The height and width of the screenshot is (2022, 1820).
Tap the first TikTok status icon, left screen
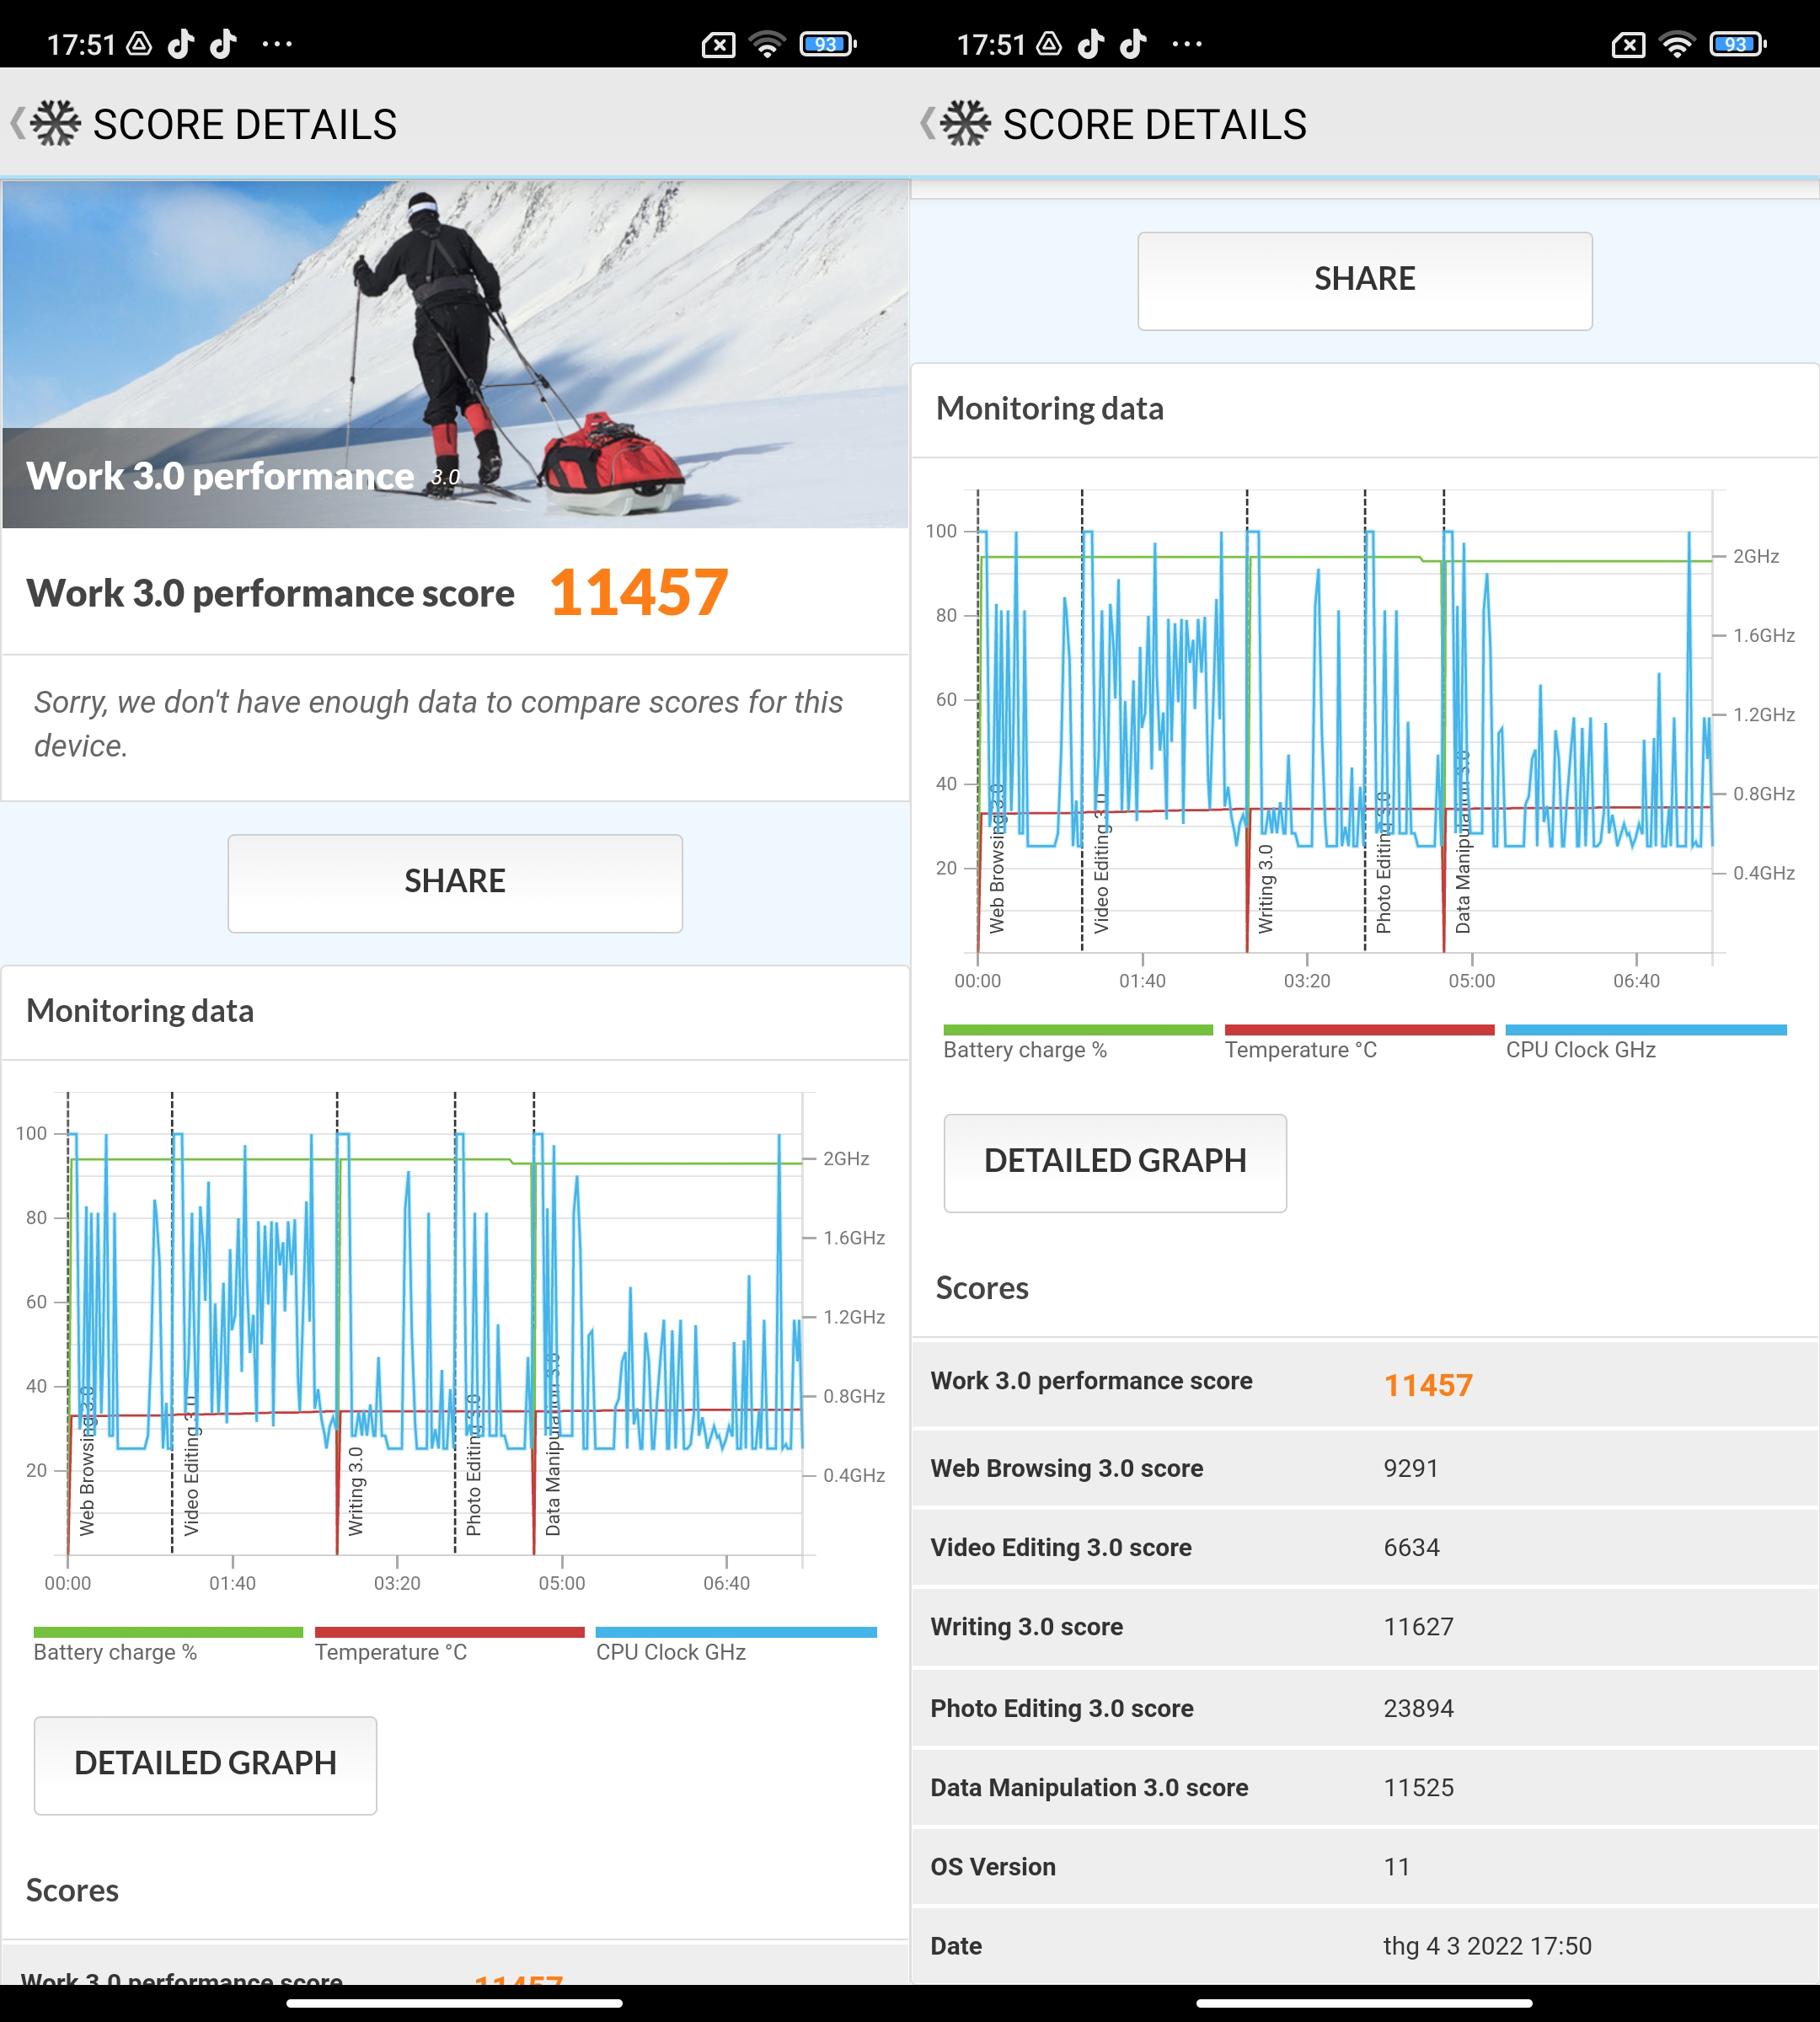click(x=181, y=44)
